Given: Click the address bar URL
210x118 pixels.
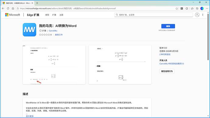Looking at the screenshot, I should 68,8.
